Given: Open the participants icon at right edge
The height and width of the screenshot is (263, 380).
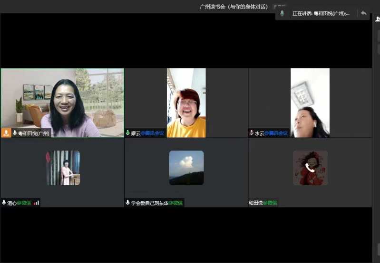Looking at the screenshot, I should coord(377,19).
